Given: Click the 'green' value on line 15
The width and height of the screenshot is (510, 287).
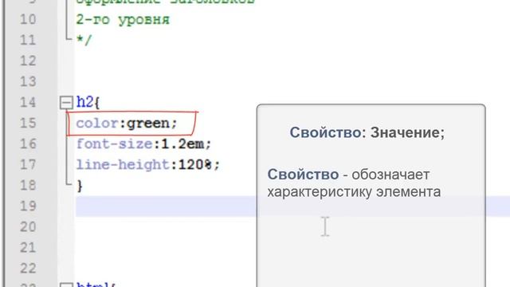Looking at the screenshot, I should [x=148, y=124].
